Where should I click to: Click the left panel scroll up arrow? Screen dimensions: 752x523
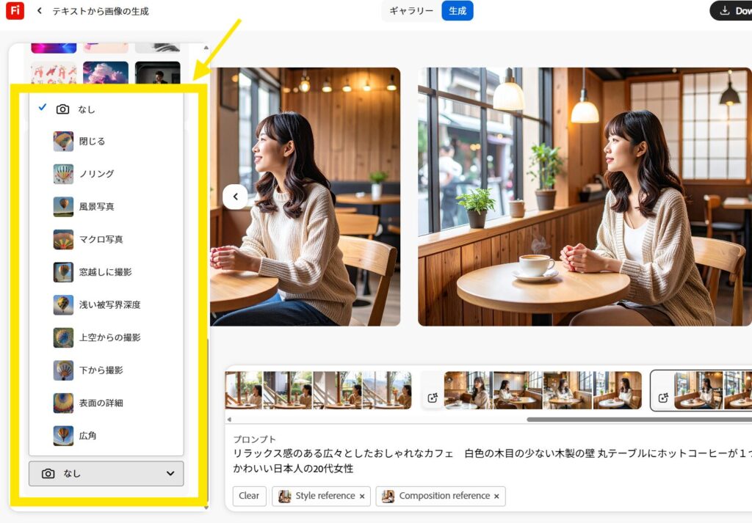point(206,48)
